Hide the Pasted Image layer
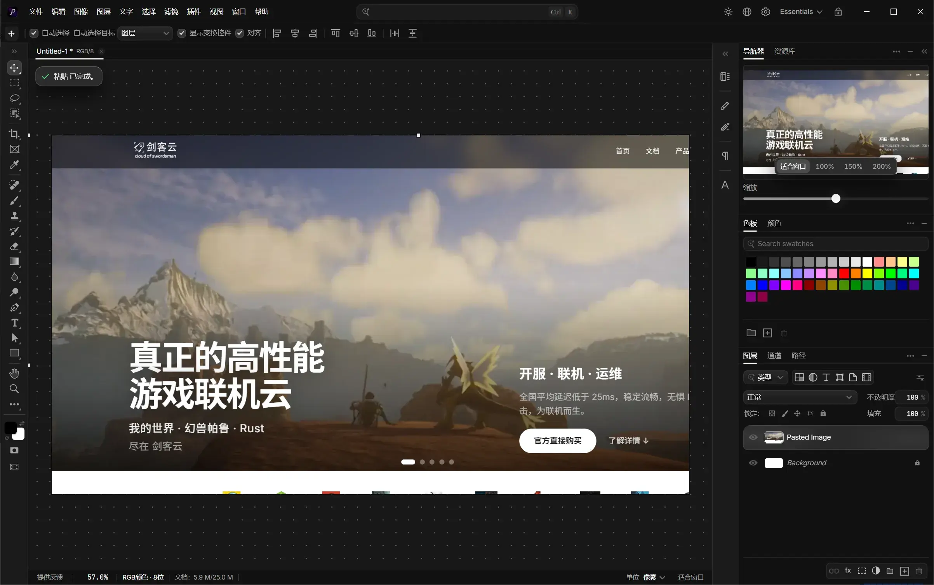Viewport: 934px width, 585px height. [753, 437]
